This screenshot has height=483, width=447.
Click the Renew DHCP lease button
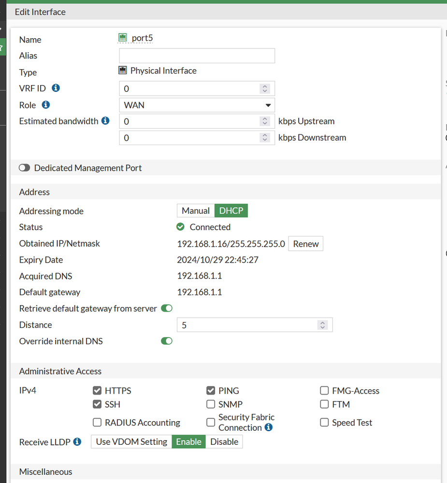tap(305, 244)
